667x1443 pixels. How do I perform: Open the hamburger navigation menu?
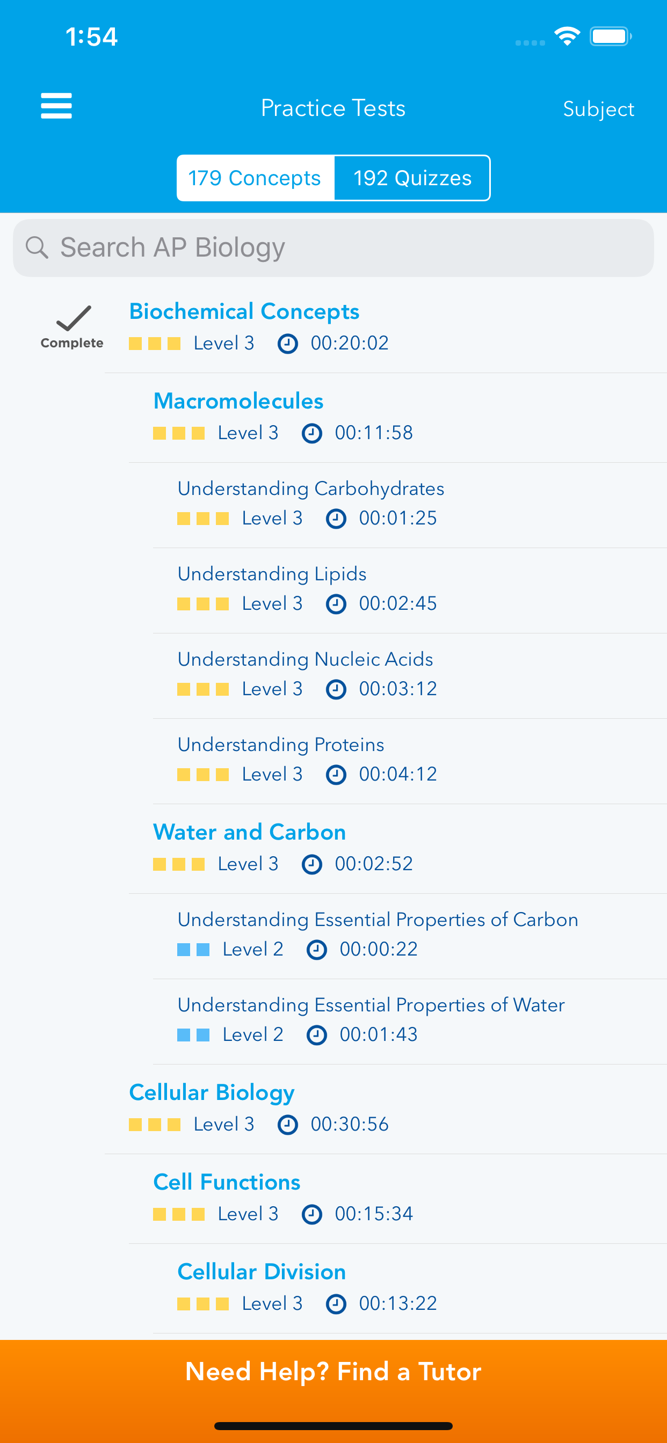(55, 105)
